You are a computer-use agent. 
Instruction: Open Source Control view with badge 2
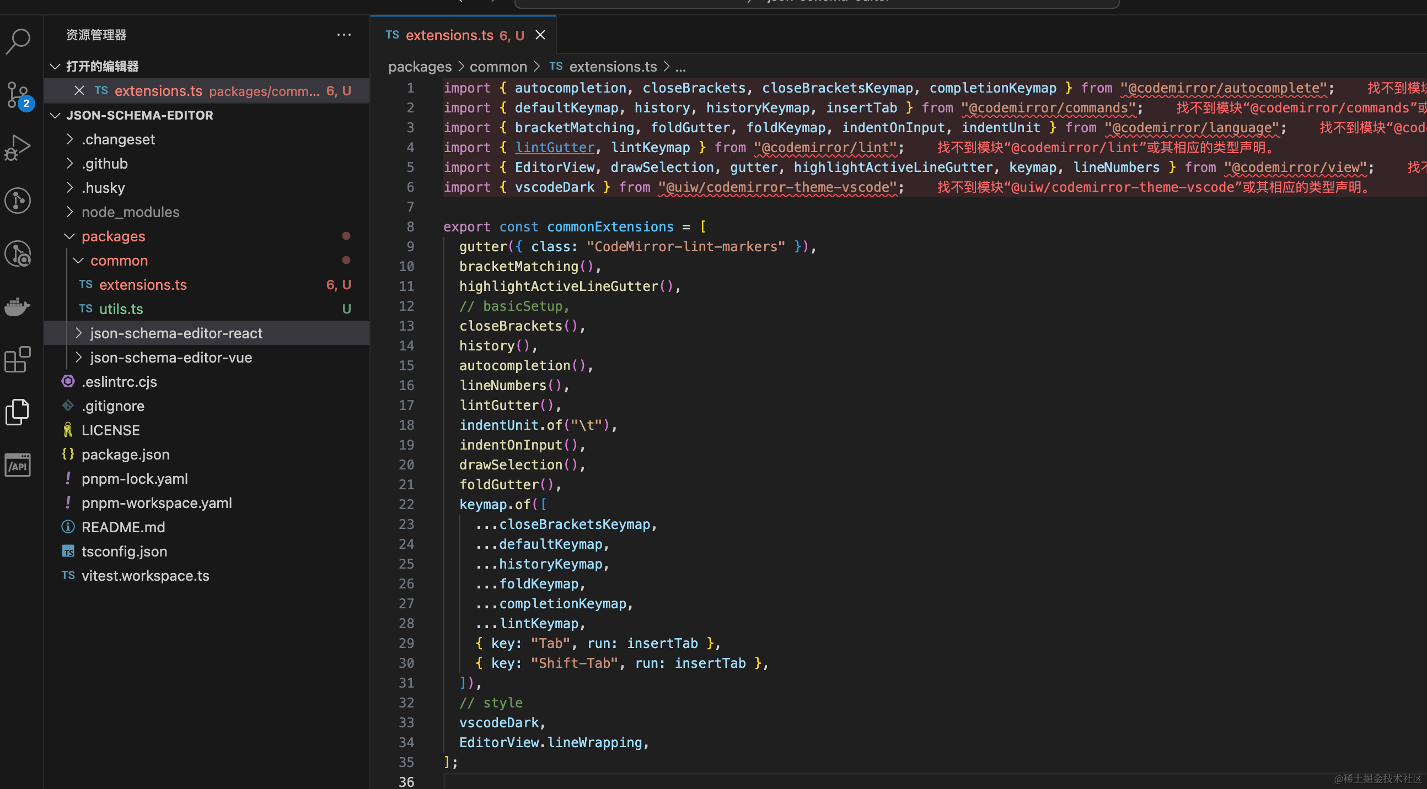(x=18, y=94)
